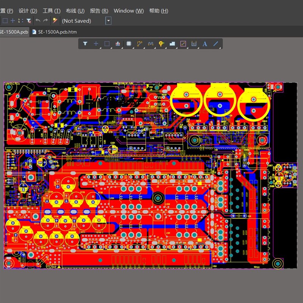Image resolution: width=303 pixels, height=303 pixels.
Task: Click the highlighted keepout tool icon
Action: [183, 44]
